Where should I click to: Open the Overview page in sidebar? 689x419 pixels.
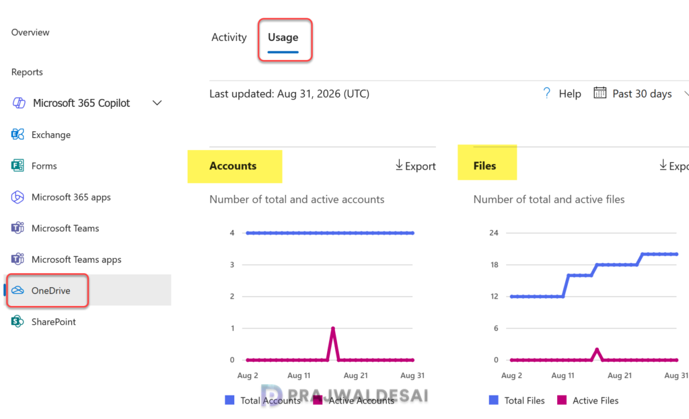click(x=30, y=32)
